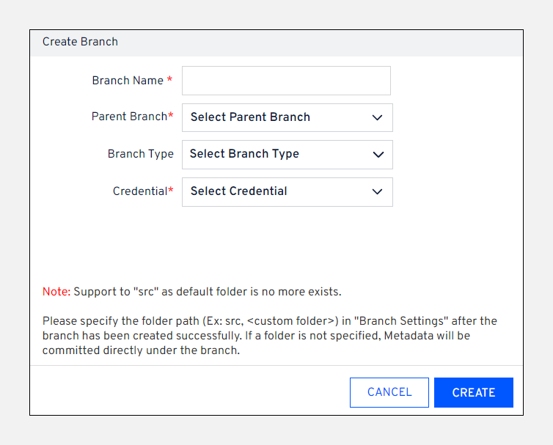The width and height of the screenshot is (553, 445).
Task: Click the "Parent Branch" field label
Action: pyautogui.click(x=129, y=117)
